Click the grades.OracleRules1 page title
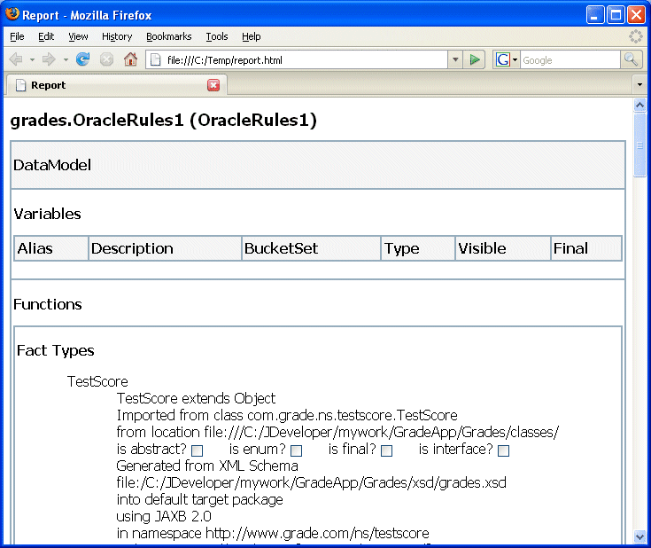The height and width of the screenshot is (548, 651). (163, 121)
